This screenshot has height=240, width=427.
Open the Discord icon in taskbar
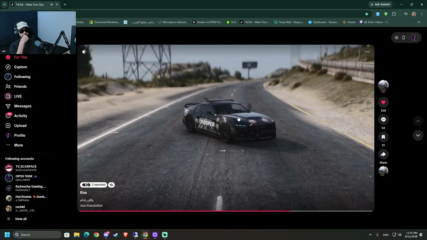[x=106, y=235]
